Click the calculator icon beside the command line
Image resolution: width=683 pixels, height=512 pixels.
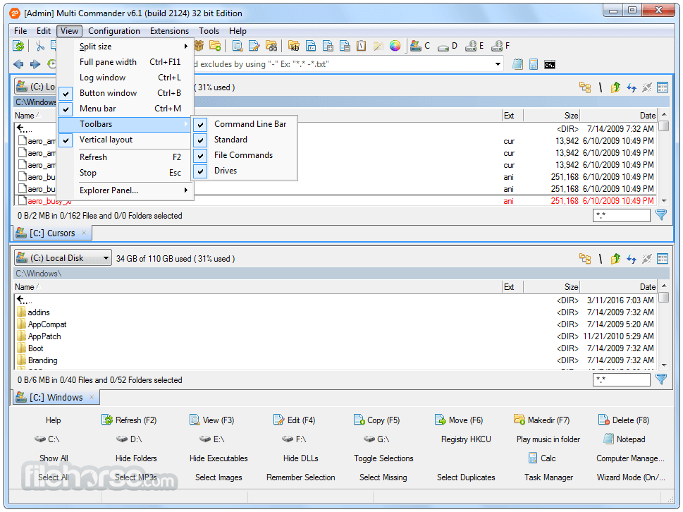533,64
